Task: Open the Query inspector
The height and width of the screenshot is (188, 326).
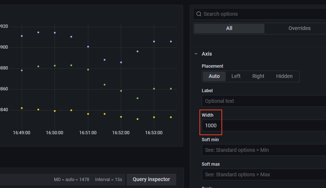Action: (151, 180)
